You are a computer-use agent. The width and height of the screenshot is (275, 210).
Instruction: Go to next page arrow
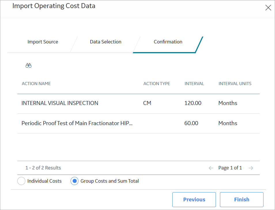click(x=251, y=168)
